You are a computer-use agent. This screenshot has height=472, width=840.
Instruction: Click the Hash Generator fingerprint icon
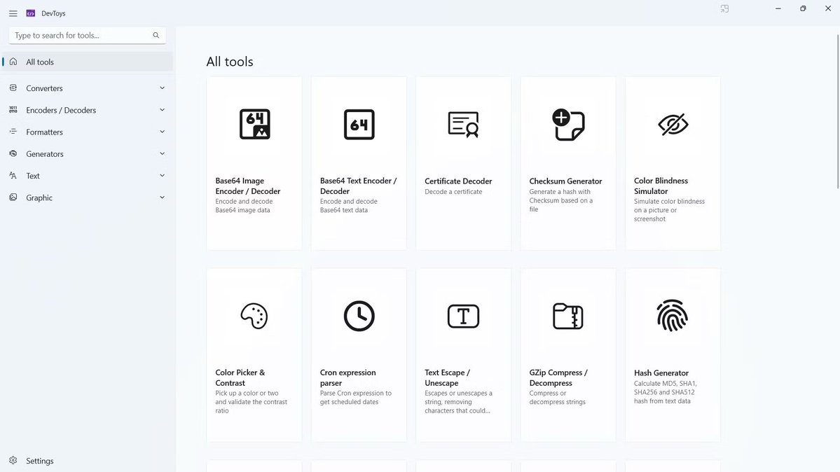click(x=673, y=316)
